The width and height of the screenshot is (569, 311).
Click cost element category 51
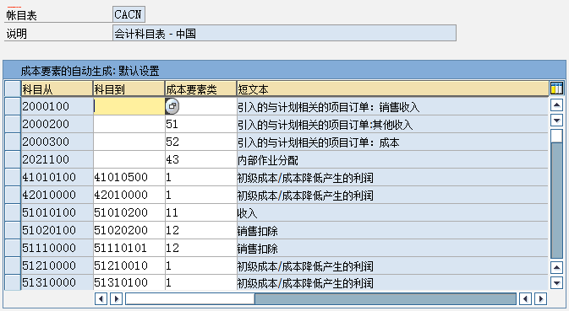click(201, 124)
